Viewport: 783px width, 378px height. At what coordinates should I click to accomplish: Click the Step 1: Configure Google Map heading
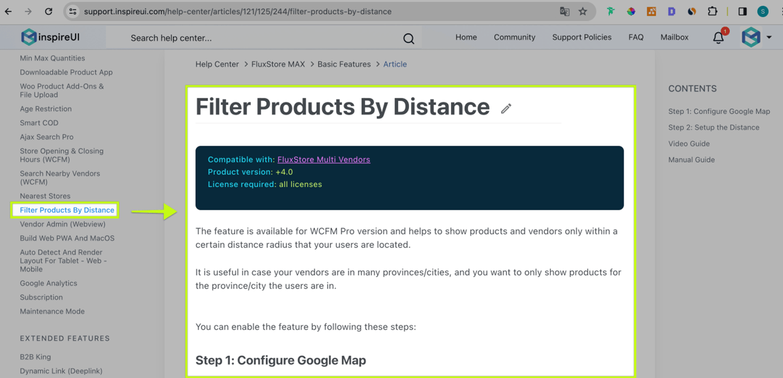click(x=281, y=360)
